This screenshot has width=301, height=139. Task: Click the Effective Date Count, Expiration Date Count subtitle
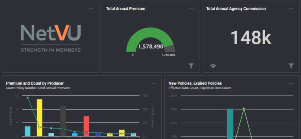tap(200, 88)
